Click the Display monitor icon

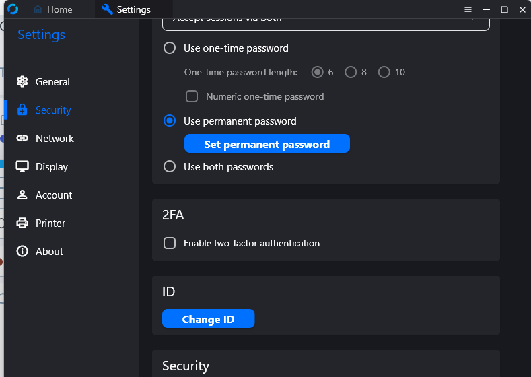(x=22, y=167)
